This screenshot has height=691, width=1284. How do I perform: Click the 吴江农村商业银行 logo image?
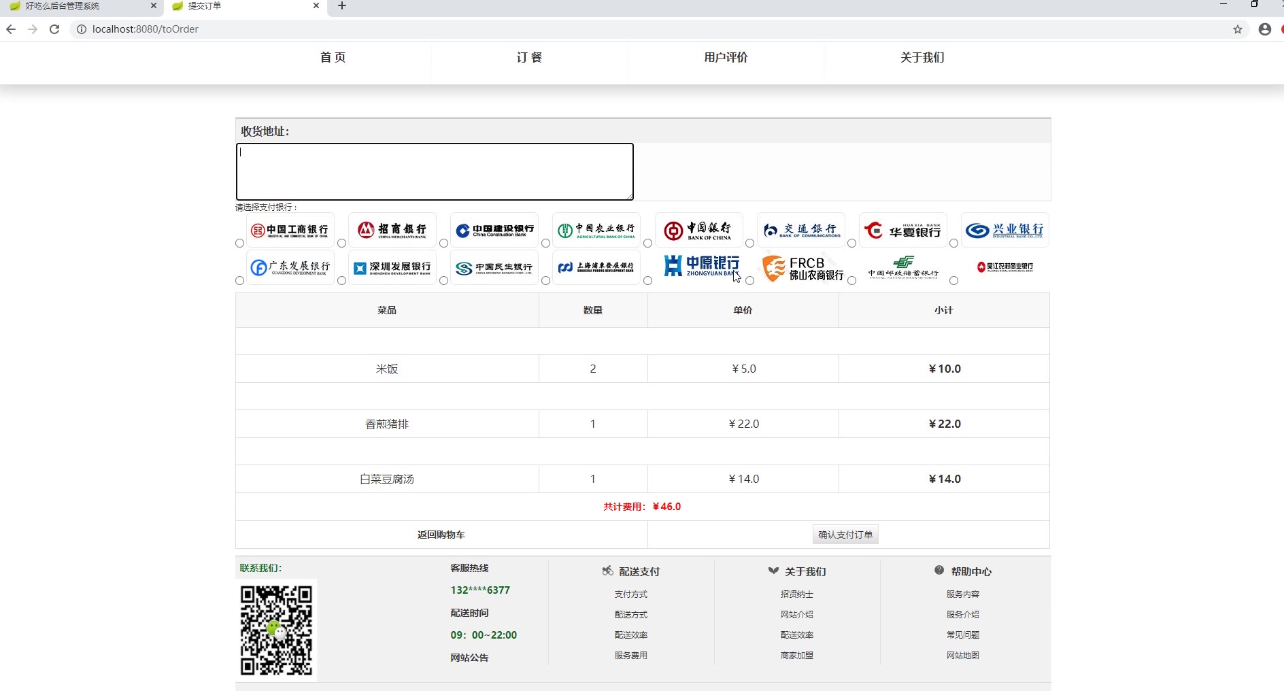coord(1004,267)
